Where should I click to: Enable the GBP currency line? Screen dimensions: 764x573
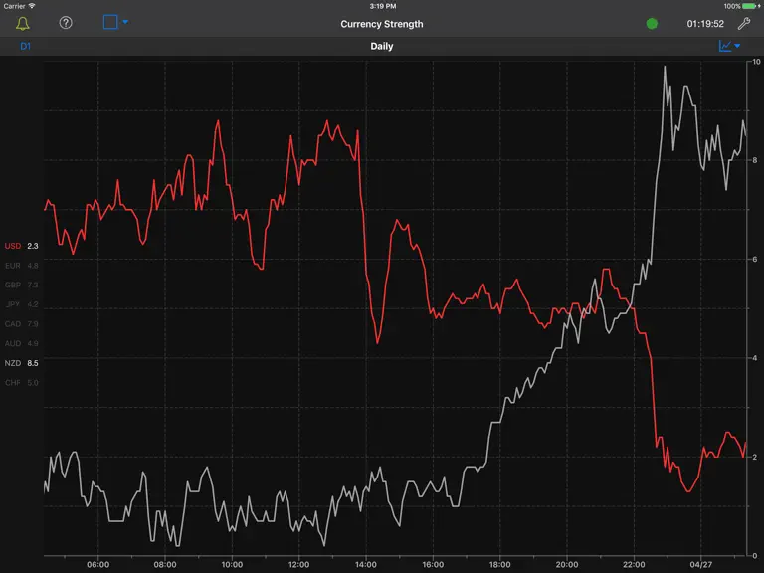click(x=22, y=286)
